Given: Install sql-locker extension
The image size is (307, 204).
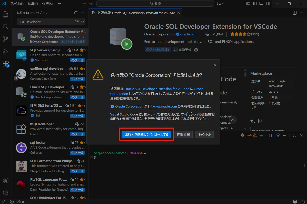Looking at the screenshot, I should click(77, 153).
